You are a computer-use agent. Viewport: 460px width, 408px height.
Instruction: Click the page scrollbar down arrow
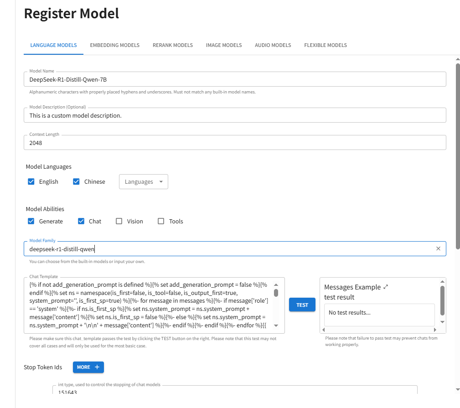point(457,389)
